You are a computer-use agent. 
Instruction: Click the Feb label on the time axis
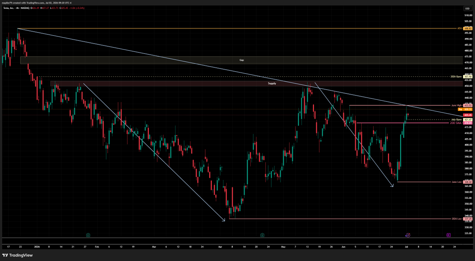(97, 247)
